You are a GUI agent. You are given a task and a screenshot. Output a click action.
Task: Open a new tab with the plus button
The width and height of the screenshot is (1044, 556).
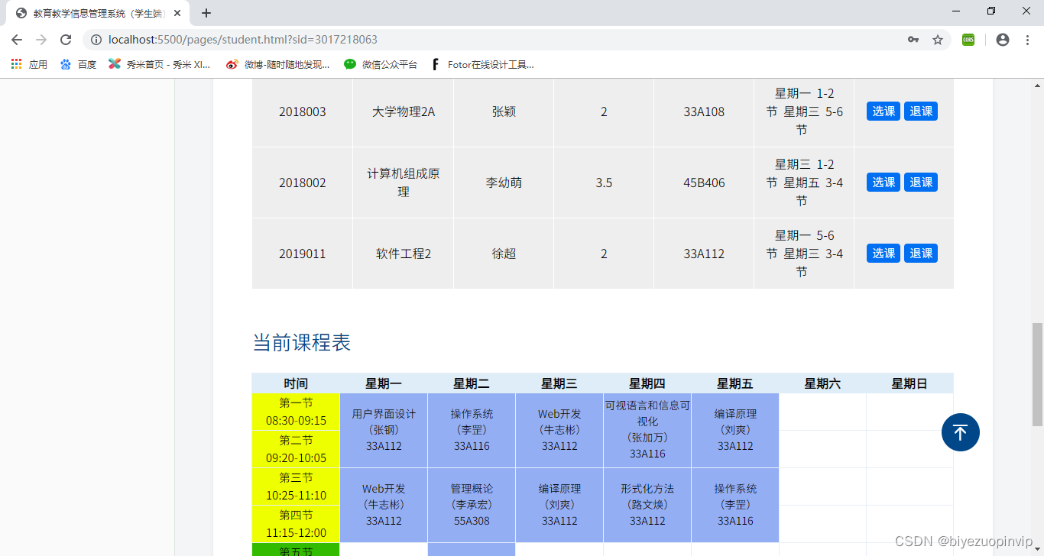coord(206,13)
